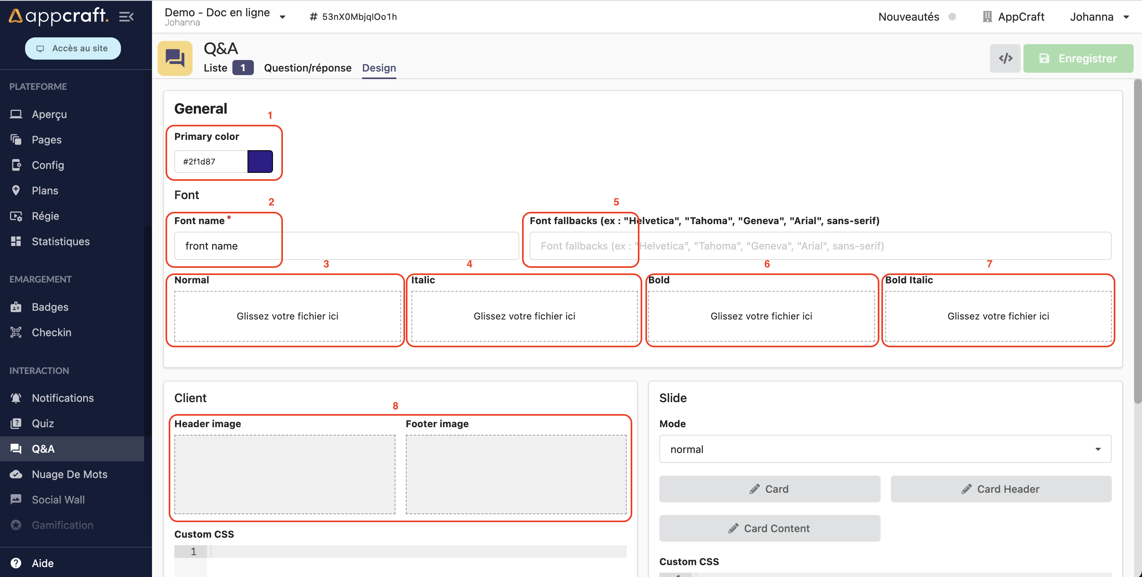Open the Slide Mode normal dropdown
Image resolution: width=1142 pixels, height=577 pixels.
[x=885, y=449]
